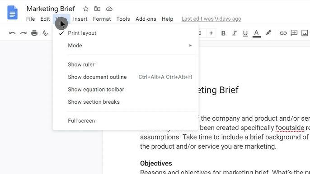Screen dimensions: 310x174
Task: Apply Underline formatting icon
Action: pyautogui.click(x=245, y=33)
